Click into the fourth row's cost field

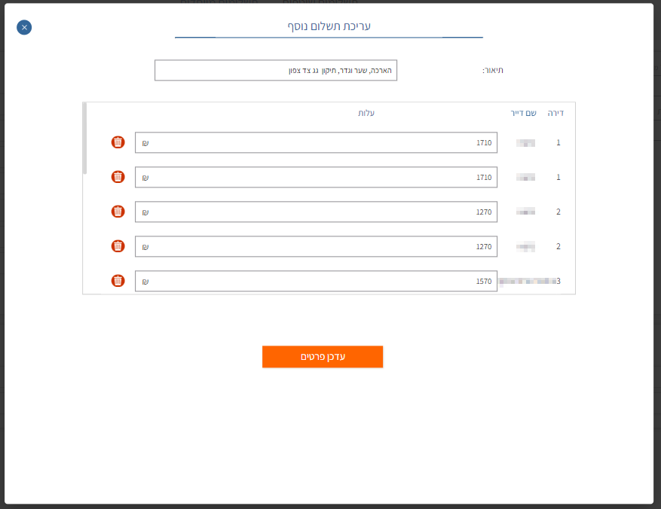coord(316,246)
